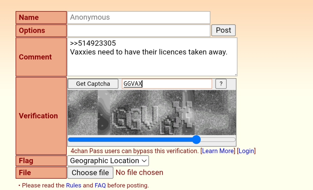Open the FAQ link

pos(100,185)
